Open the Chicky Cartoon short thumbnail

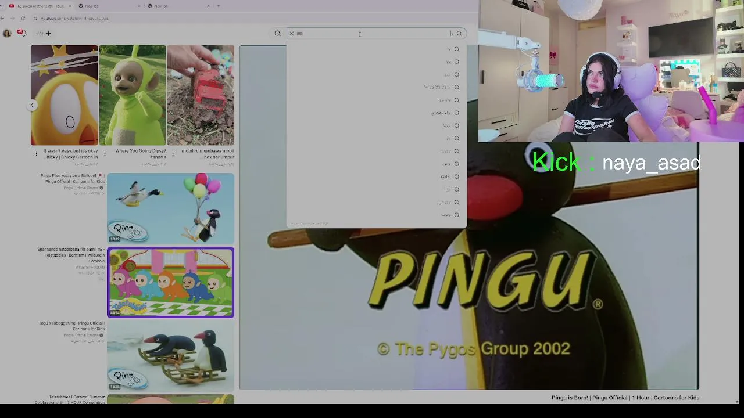coord(65,95)
